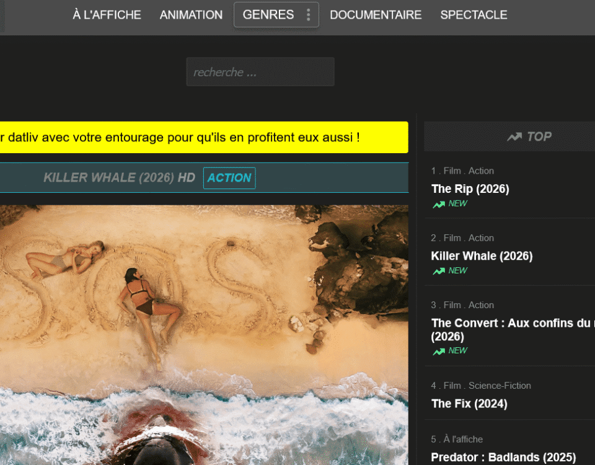Click the green trending icon under The Rip
Viewport: 595px width, 465px height.
[439, 204]
